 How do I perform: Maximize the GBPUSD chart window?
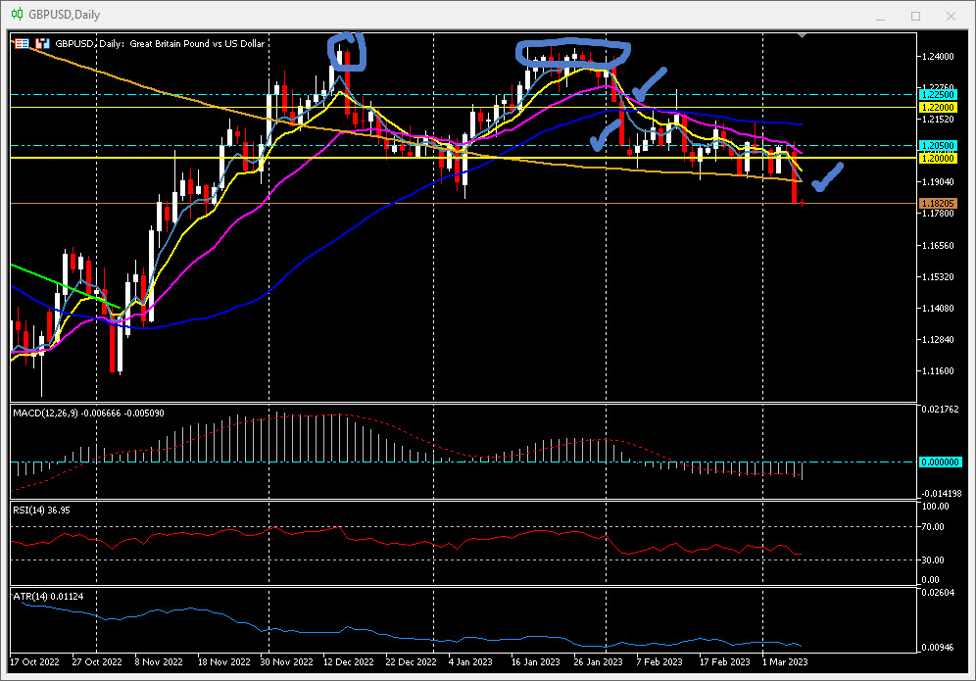click(x=916, y=16)
